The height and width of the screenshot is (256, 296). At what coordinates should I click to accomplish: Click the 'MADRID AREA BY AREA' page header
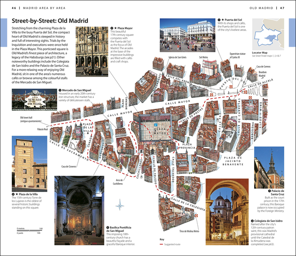coord(44,8)
